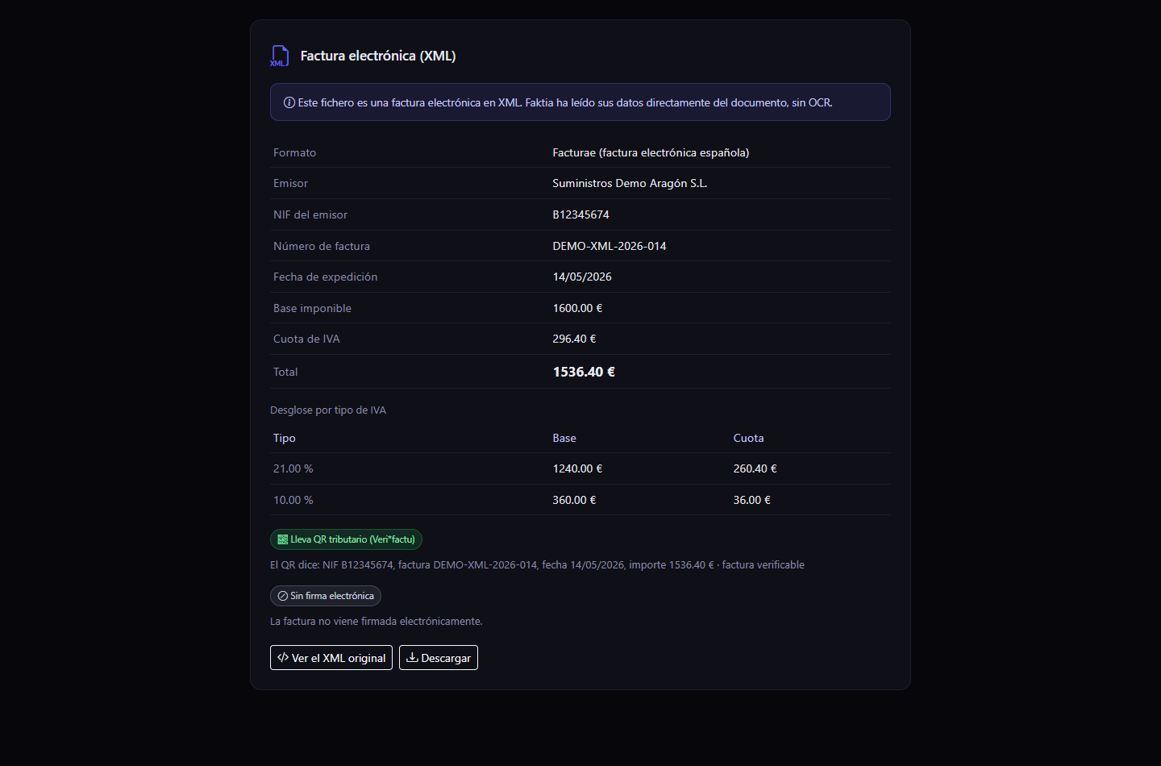Click emisor name 'Suministros Demo Aragón S.L.'
The width and height of the screenshot is (1161, 766).
coord(630,183)
